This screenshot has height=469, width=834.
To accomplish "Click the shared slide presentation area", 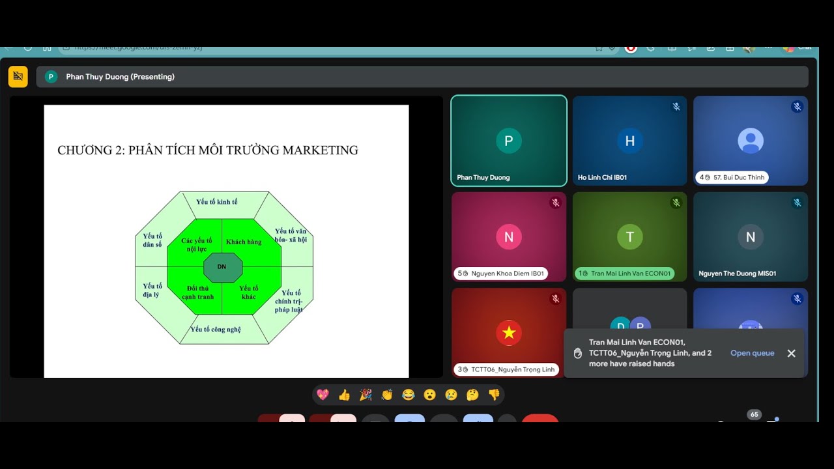I will point(226,241).
